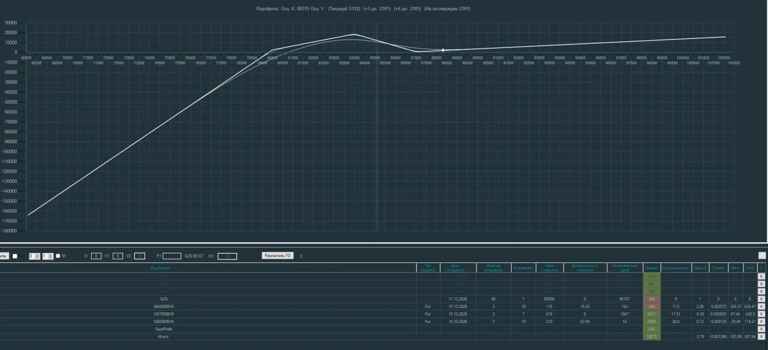Increase the first numeric spinner value
This screenshot has width=768, height=350.
tap(38, 255)
